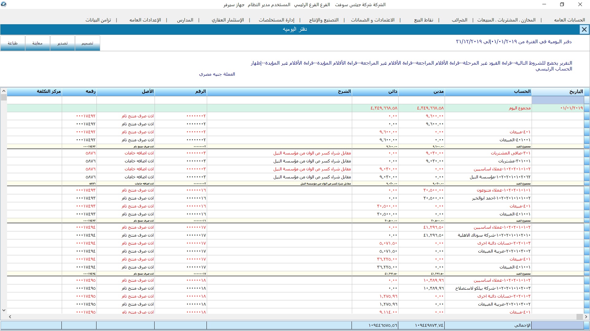Viewport: 590px width, 331px height.
Task: Click day total debit ٤,٣٤٩,٦٦٨,٥٨
Action: (430, 108)
